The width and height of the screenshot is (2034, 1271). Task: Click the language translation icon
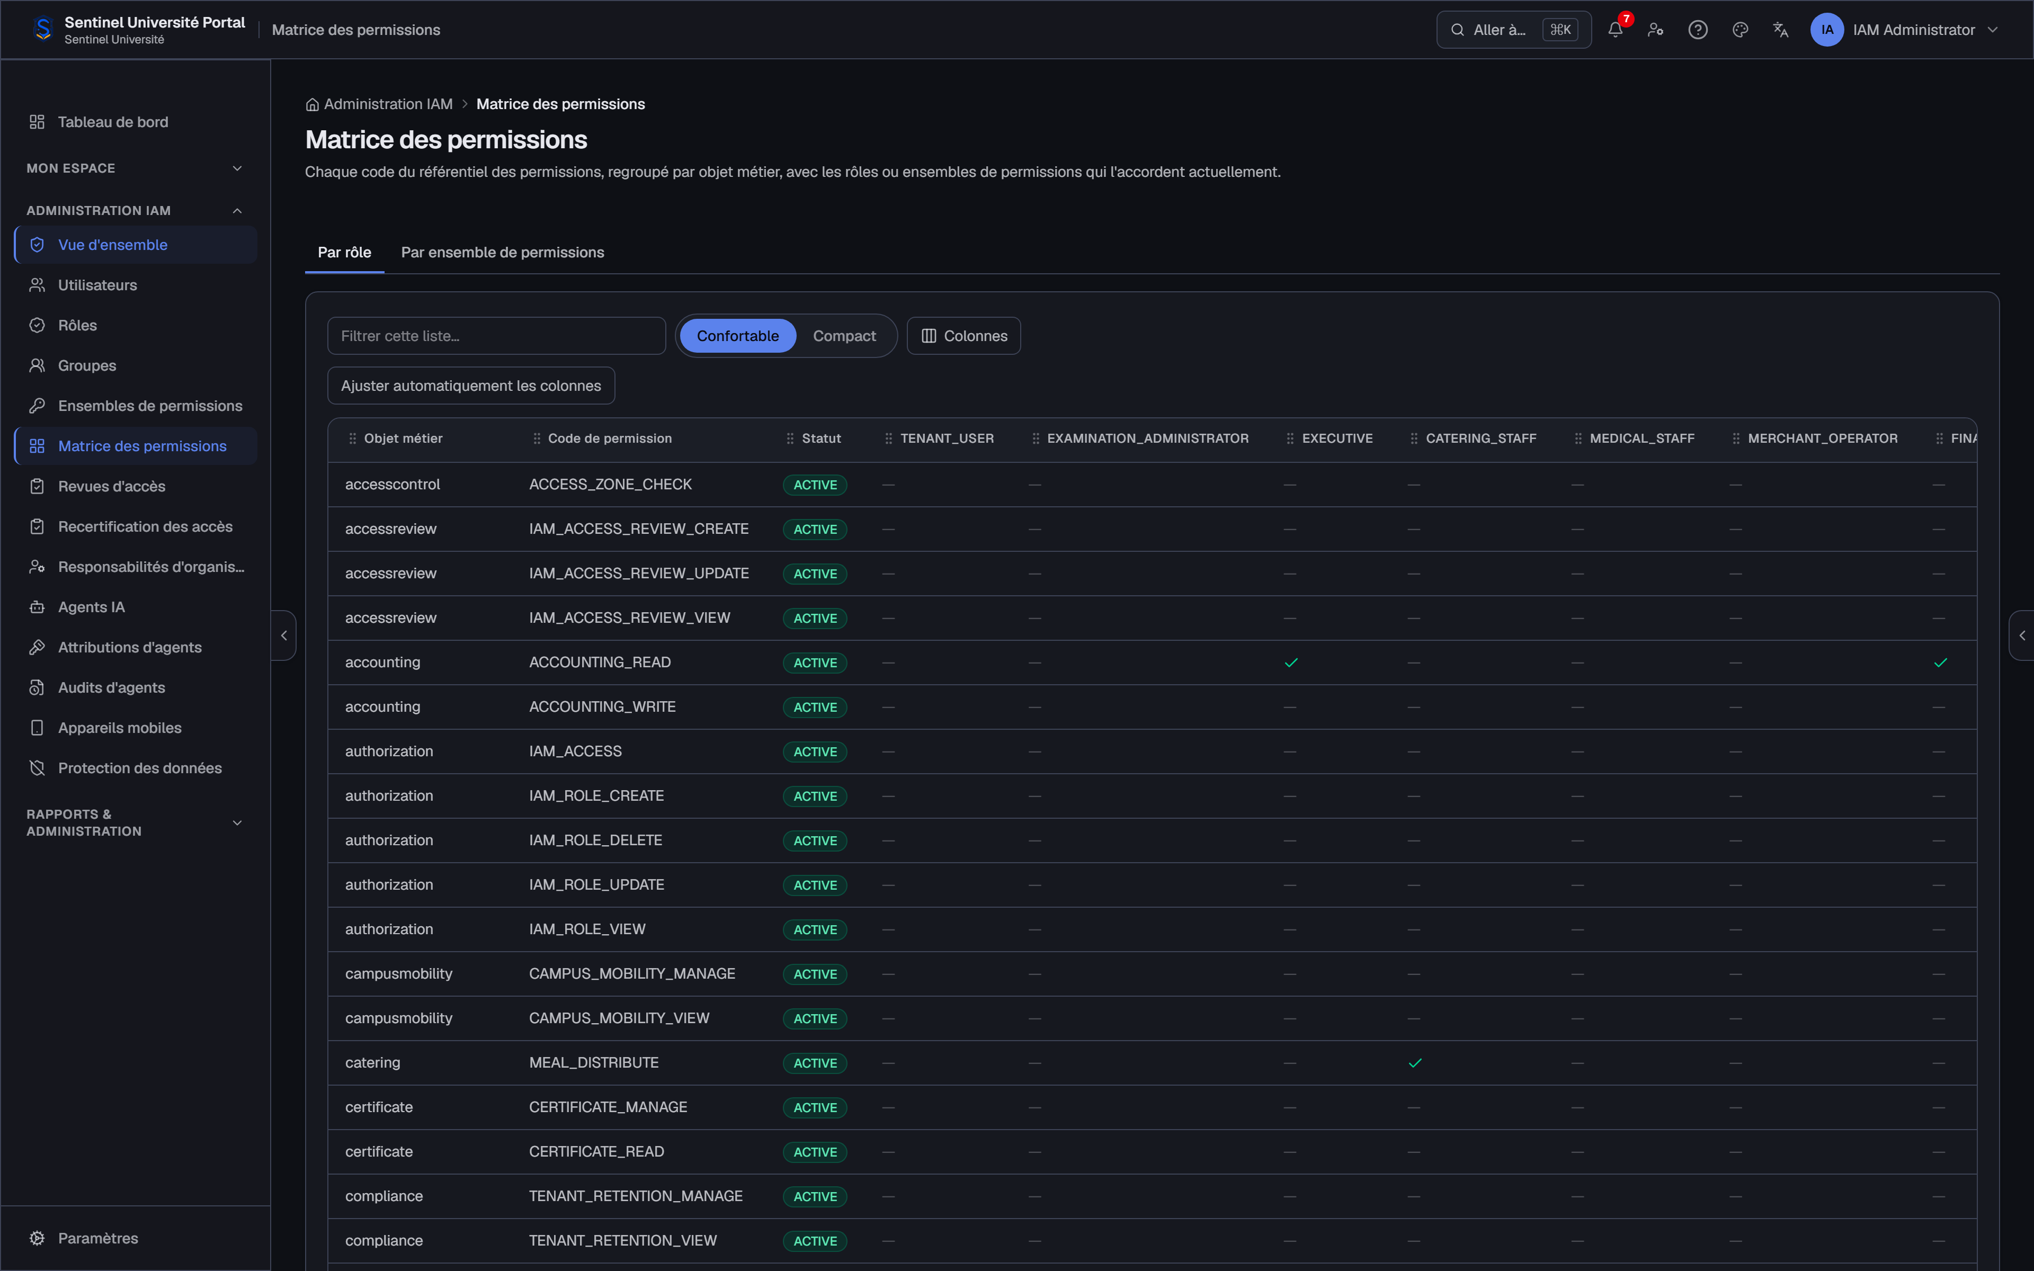point(1780,30)
